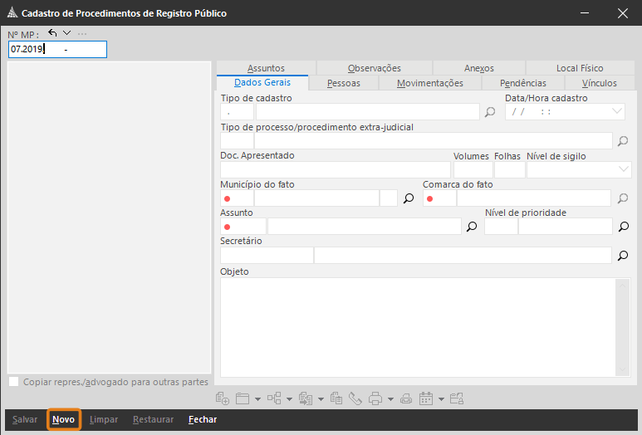Click the Nº MP number input field

58,49
